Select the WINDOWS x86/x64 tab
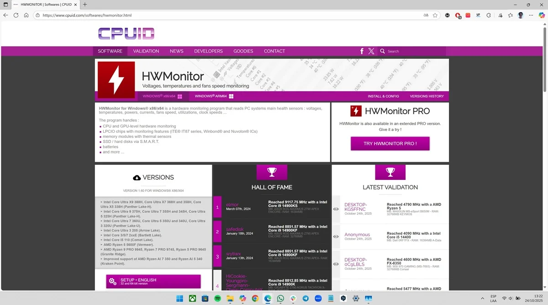 tap(163, 96)
